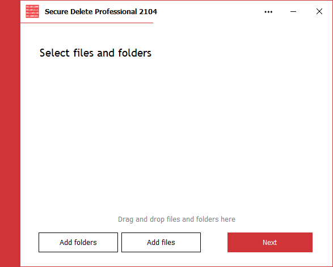Click the red sidebar strip on the left
The image size is (333, 267).
tap(10, 133)
